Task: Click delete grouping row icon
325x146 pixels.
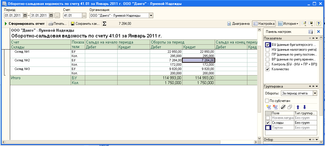Action: click(275, 107)
